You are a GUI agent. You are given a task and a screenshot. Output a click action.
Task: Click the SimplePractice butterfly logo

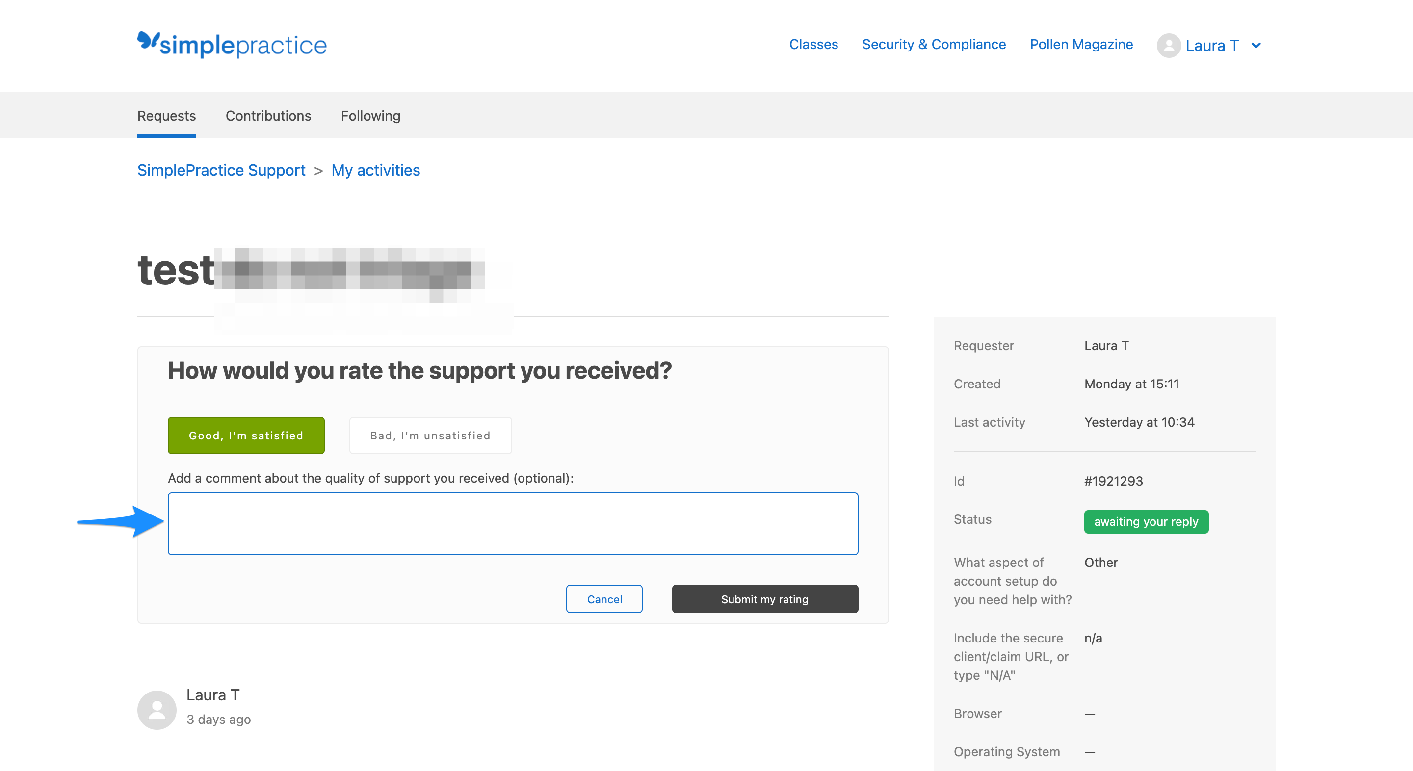click(232, 45)
